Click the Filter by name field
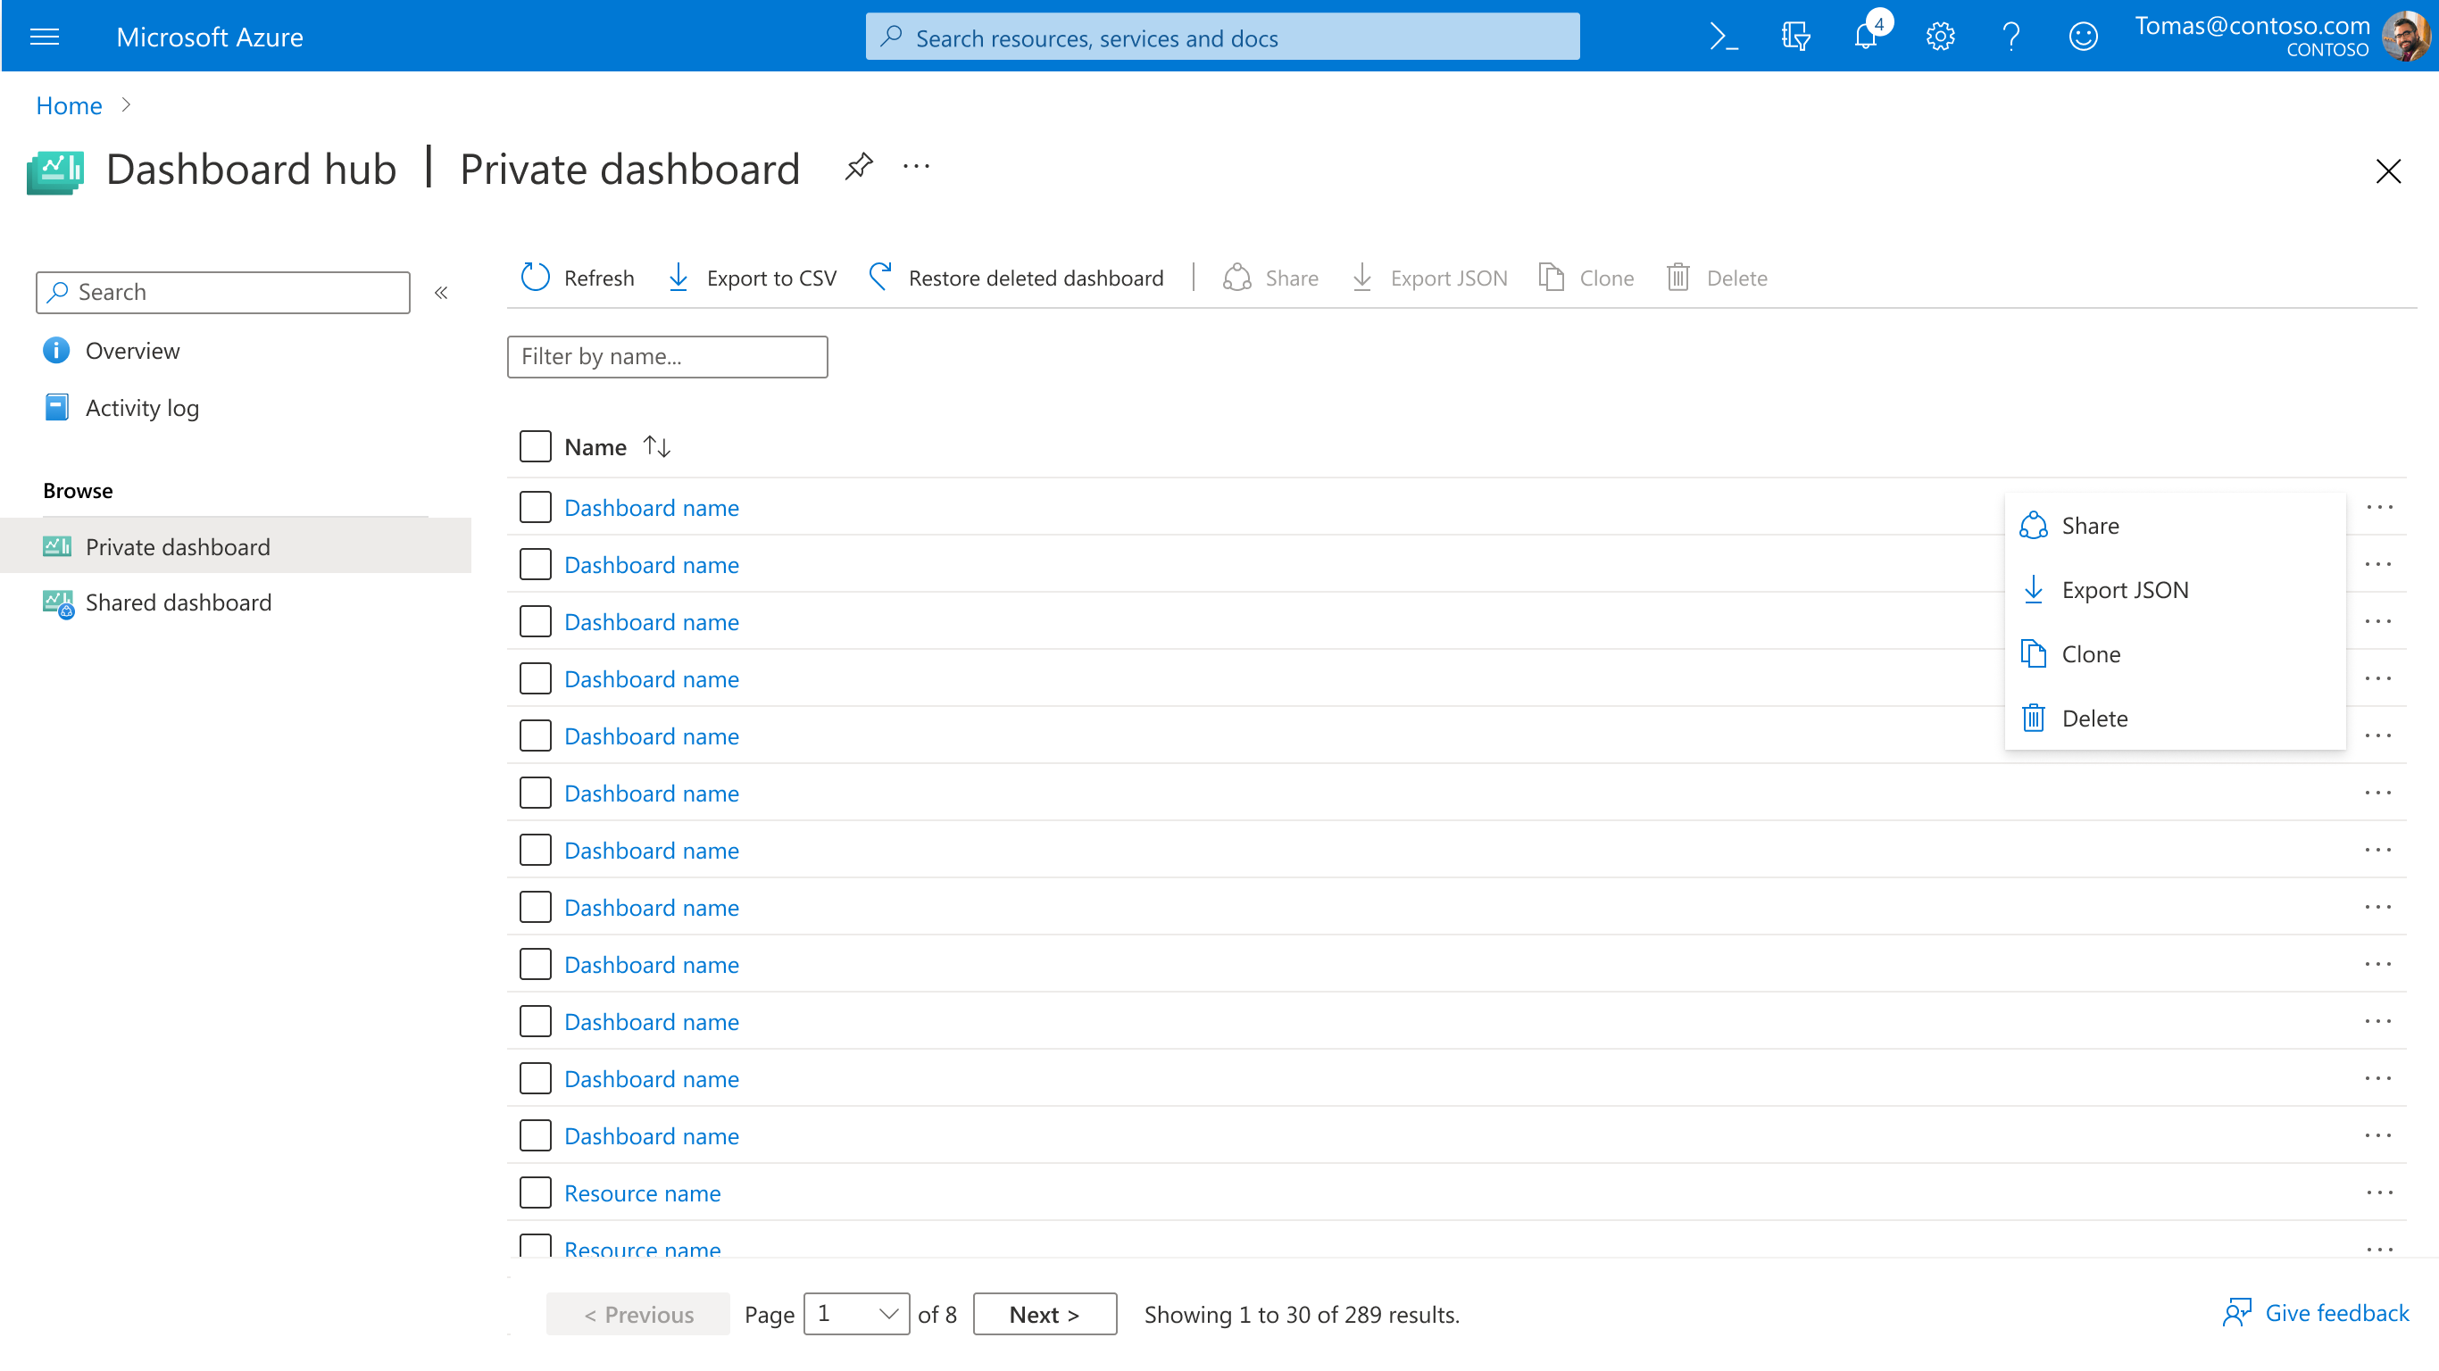 click(667, 357)
